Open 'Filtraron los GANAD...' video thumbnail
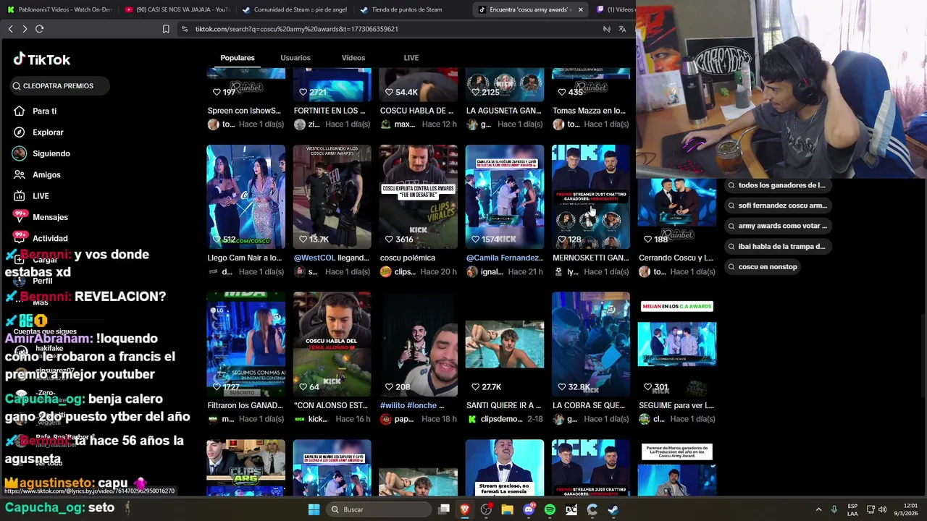The width and height of the screenshot is (927, 521). coord(246,344)
